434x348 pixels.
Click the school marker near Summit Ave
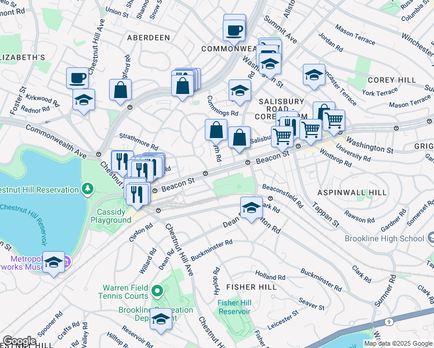tap(270, 66)
